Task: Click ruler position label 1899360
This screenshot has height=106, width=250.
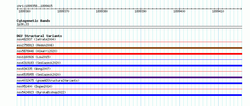Action: pyautogui.click(x=24, y=11)
